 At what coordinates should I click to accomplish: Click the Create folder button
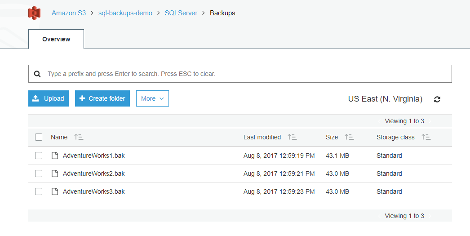pos(102,98)
